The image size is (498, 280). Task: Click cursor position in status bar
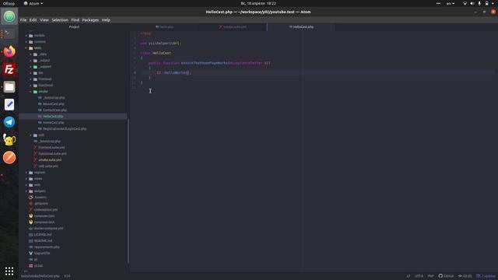(x=67, y=276)
